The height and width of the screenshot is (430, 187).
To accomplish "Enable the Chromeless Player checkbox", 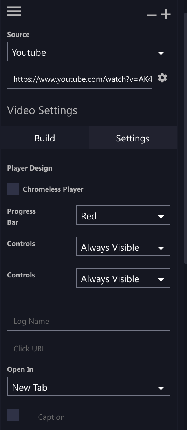I will [x=13, y=189].
